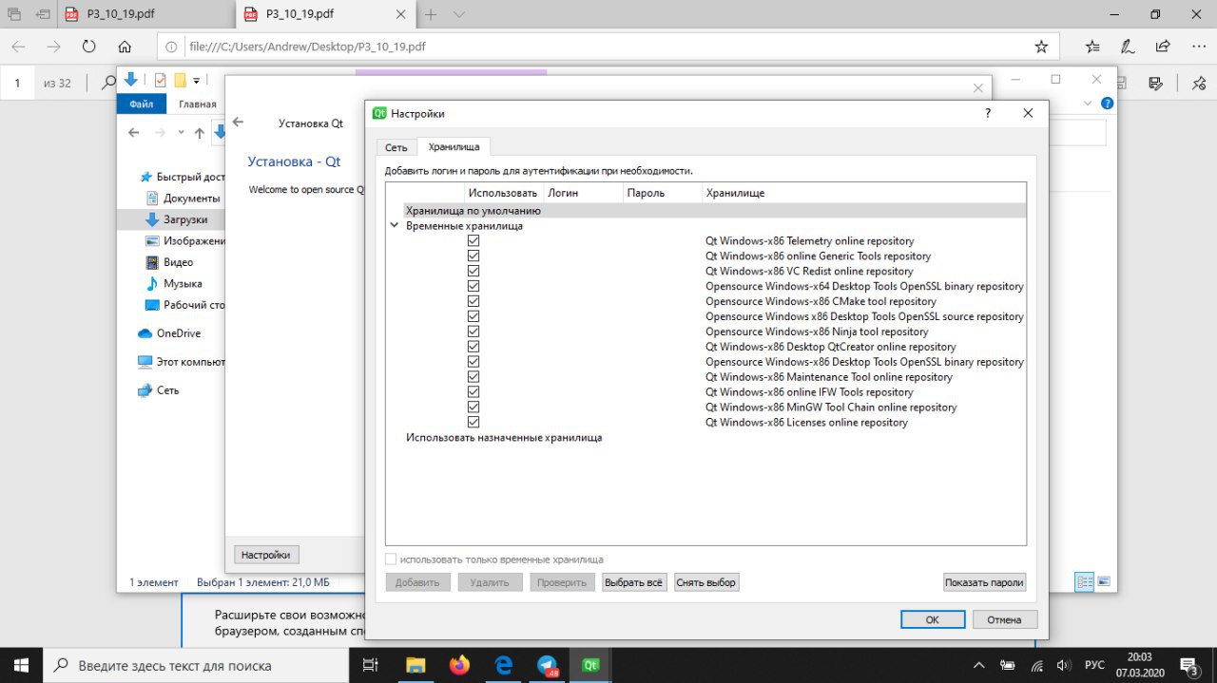Viewport: 1217px width, 683px height.
Task: Open a new Edge tab
Action: click(431, 14)
